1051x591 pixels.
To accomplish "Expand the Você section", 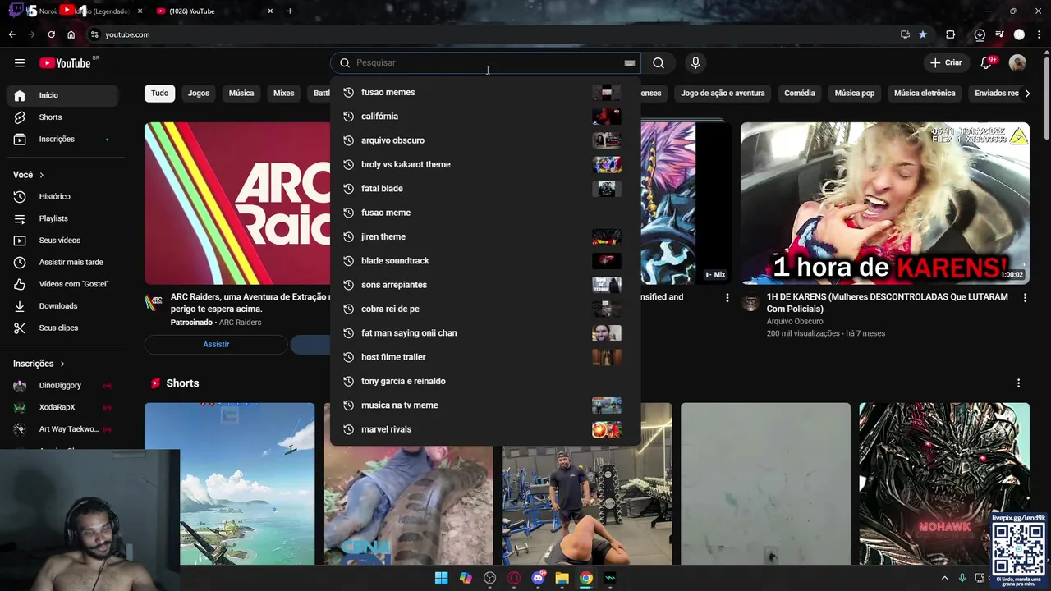I will point(29,175).
